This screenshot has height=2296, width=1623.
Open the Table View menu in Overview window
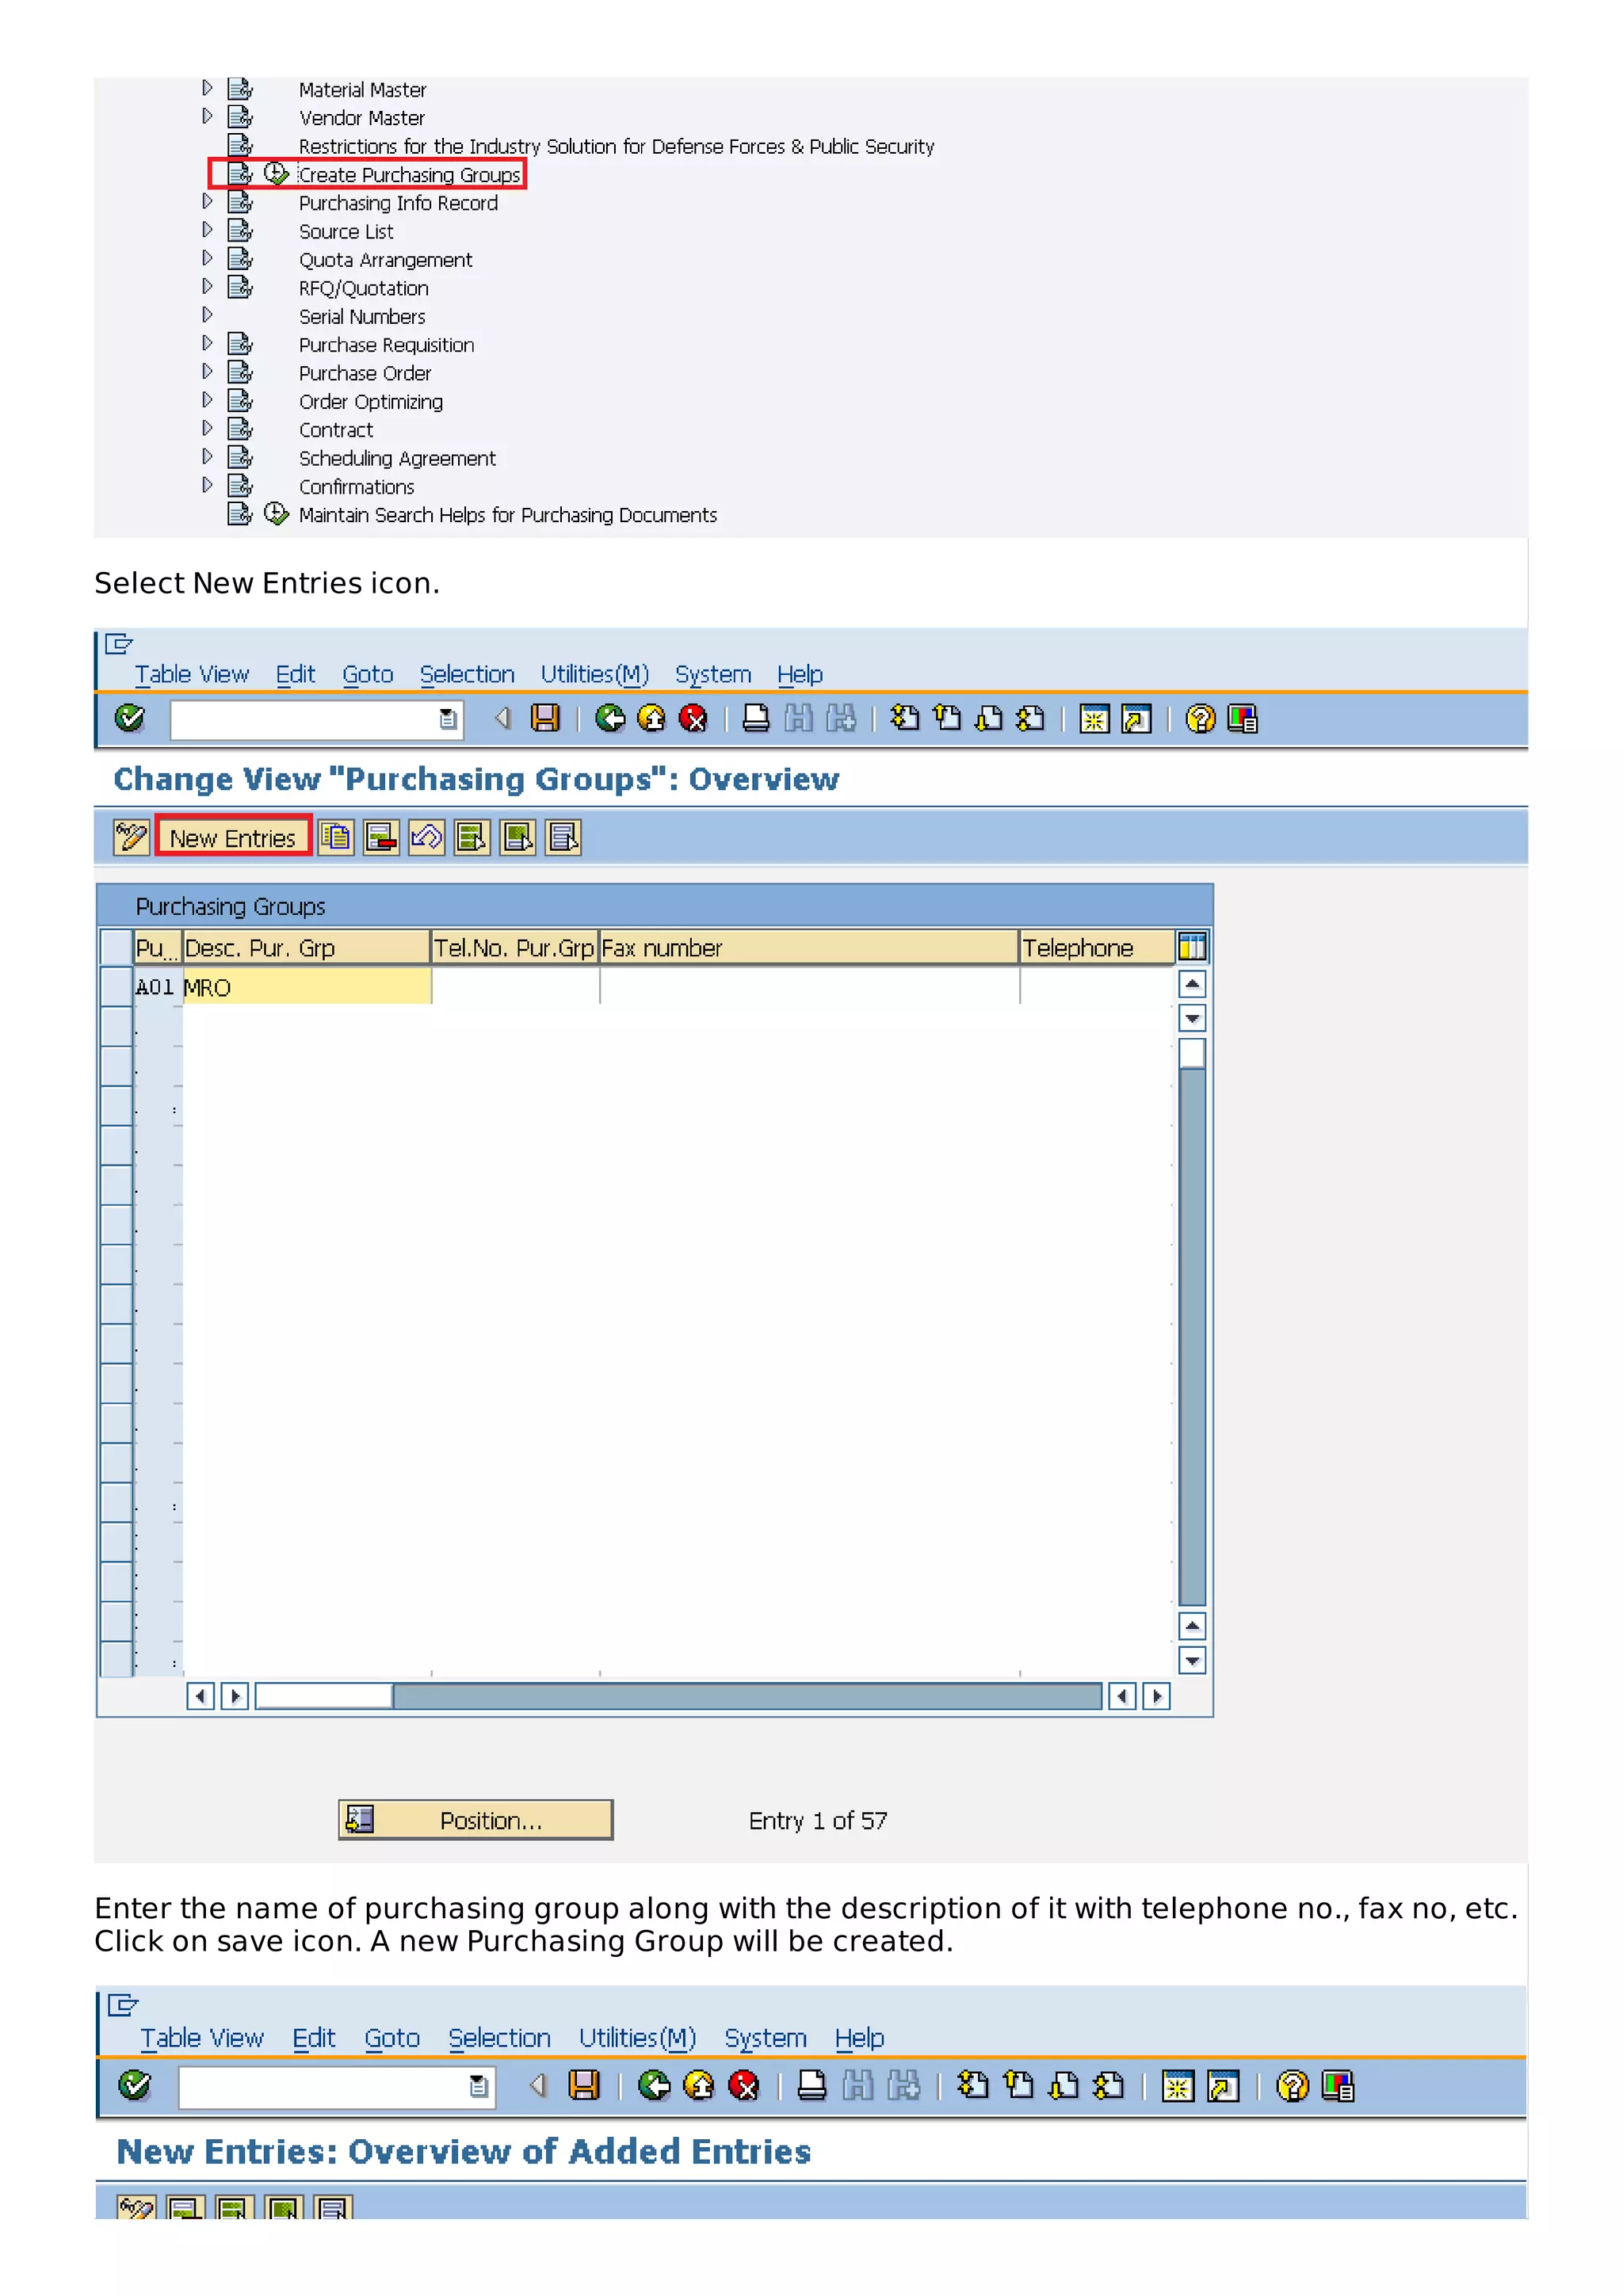coord(192,675)
